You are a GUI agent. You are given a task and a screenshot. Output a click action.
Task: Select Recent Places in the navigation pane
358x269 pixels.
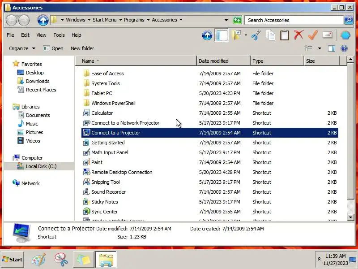point(41,90)
